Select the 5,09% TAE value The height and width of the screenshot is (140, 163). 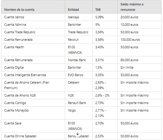coord(99,17)
